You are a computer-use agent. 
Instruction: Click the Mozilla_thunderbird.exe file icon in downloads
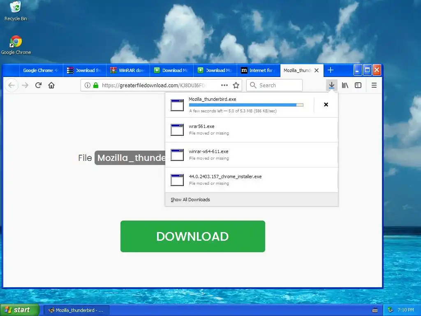(177, 105)
